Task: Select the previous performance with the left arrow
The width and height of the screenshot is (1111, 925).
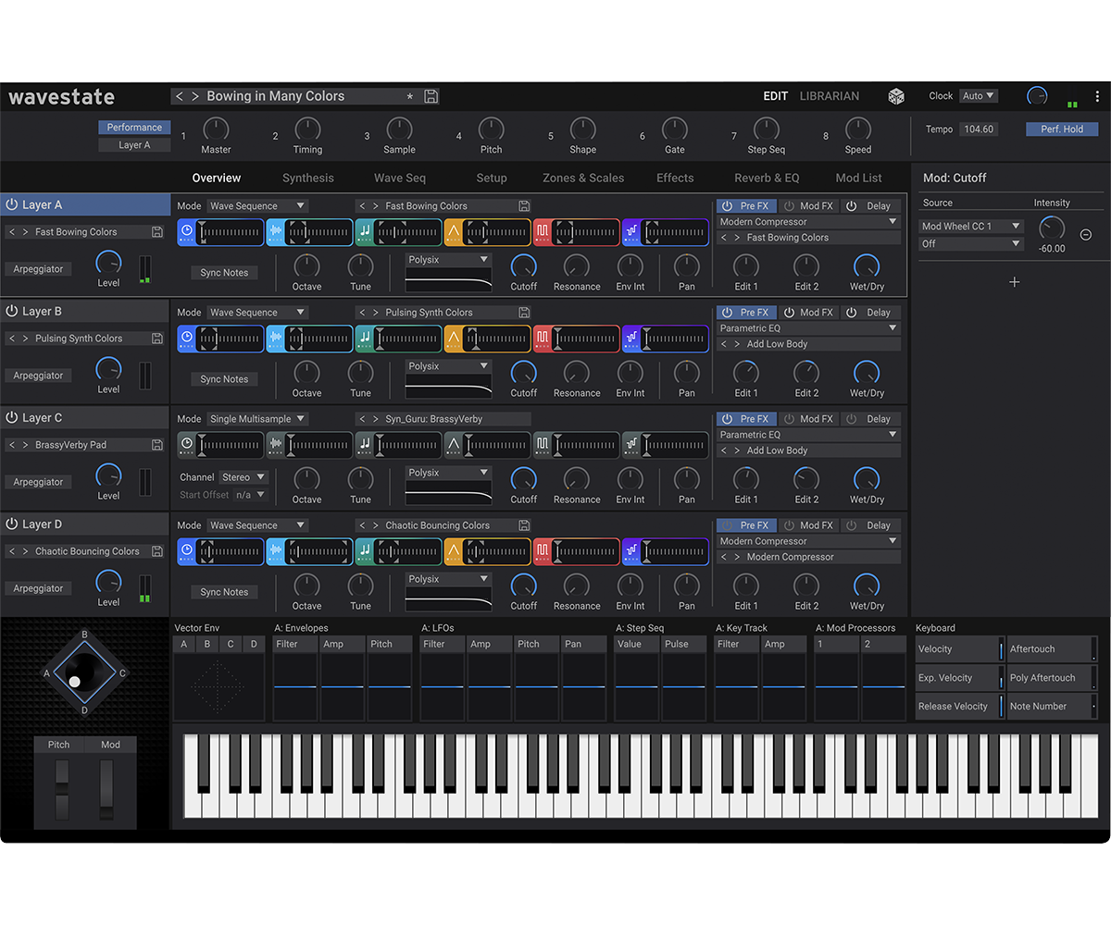Action: [180, 96]
